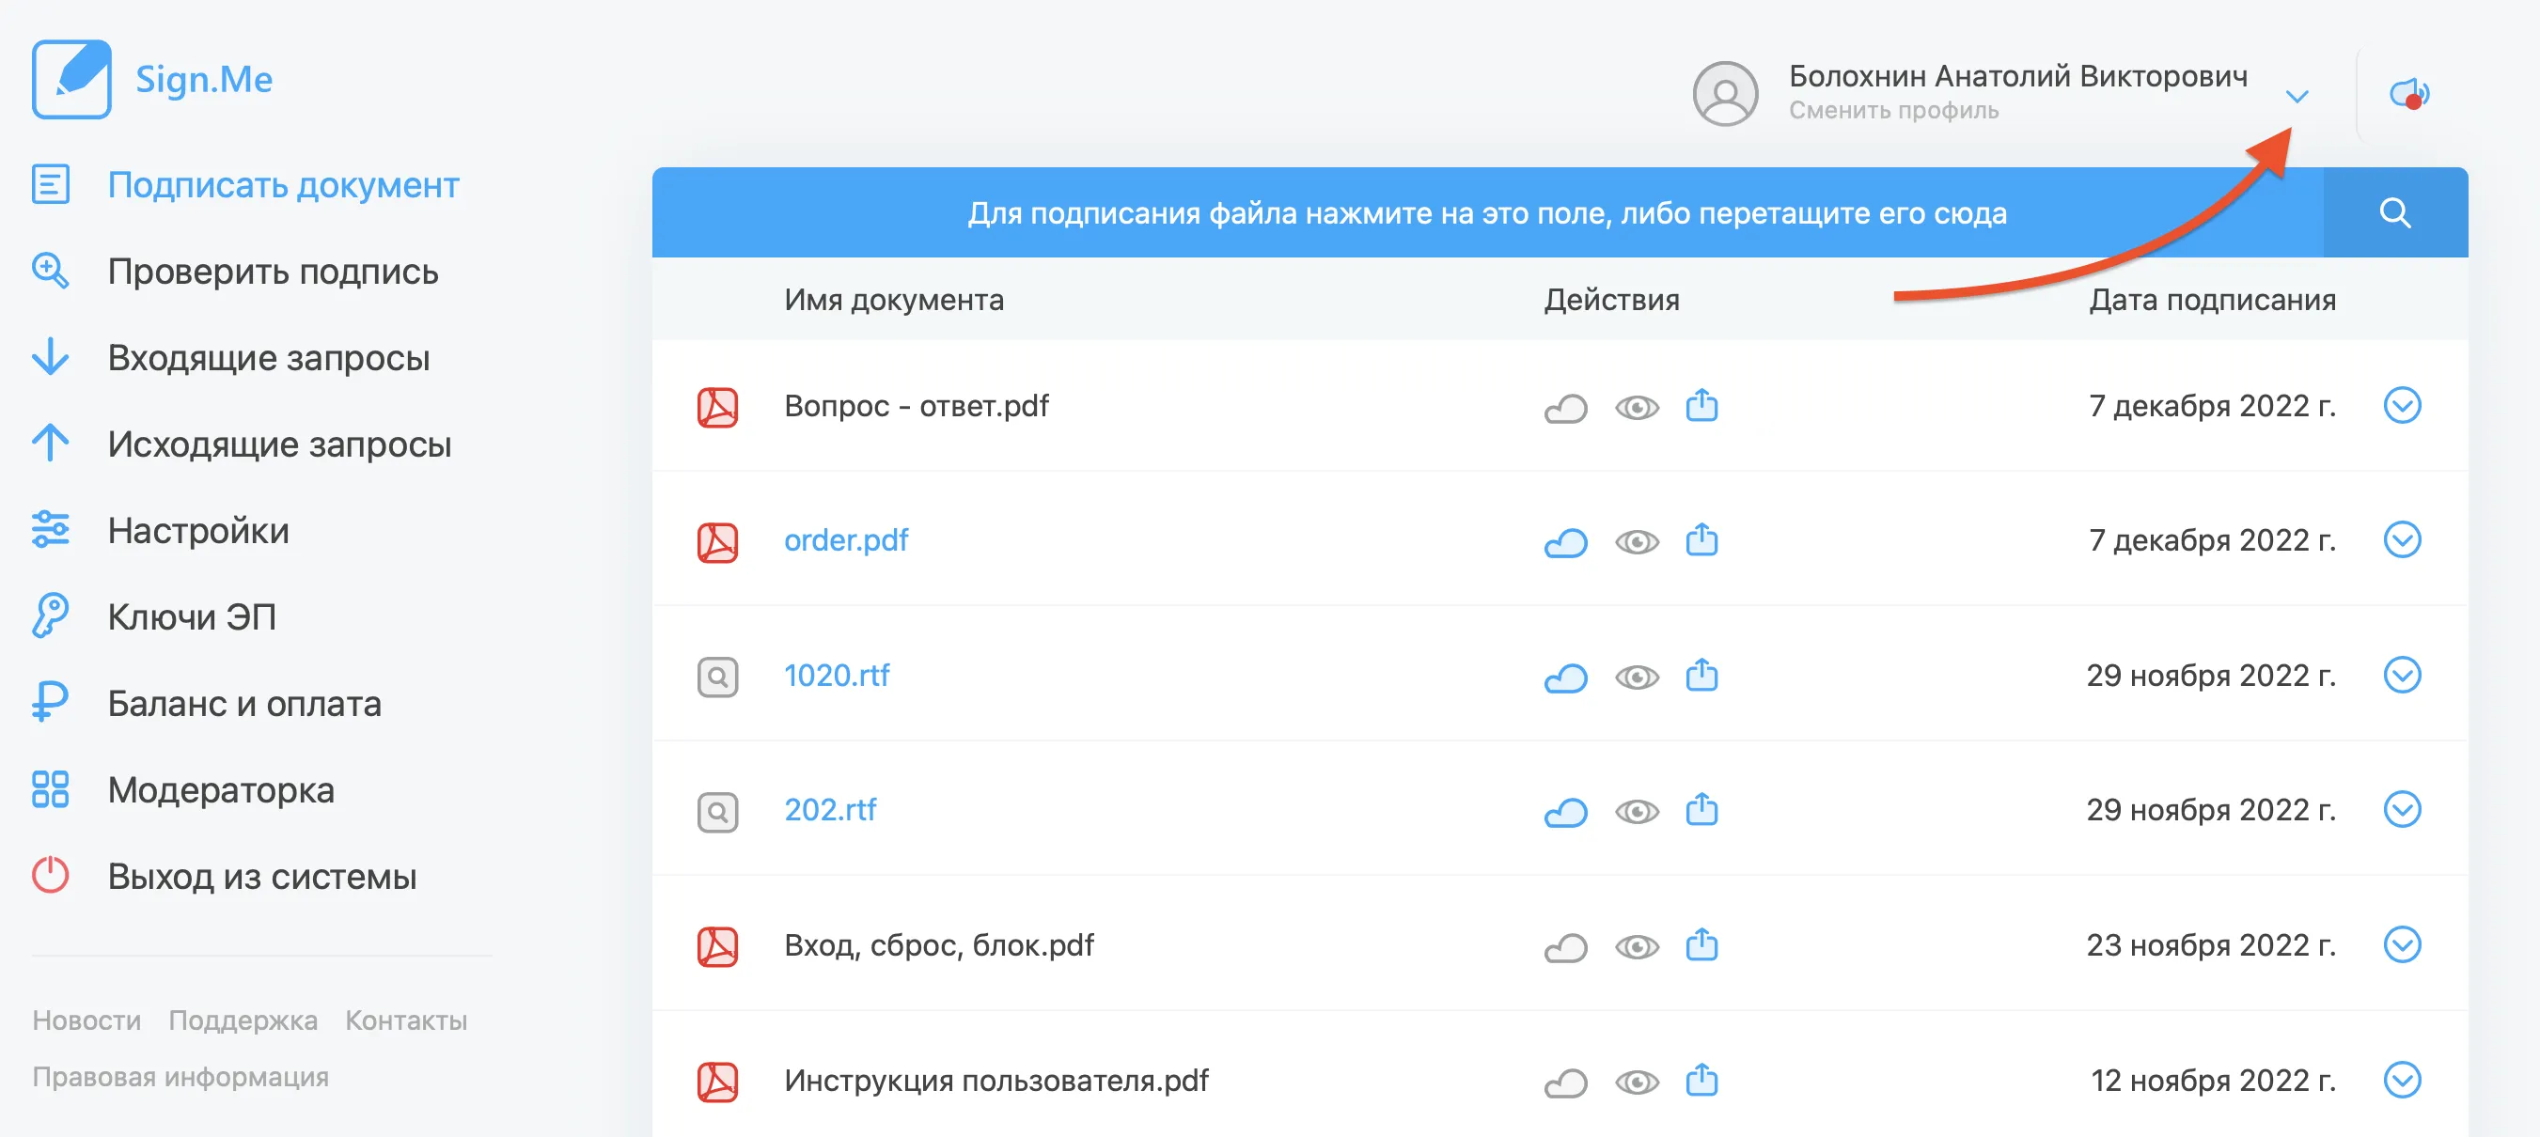Screen dimensions: 2540x1137
Task: Expand details of Вход, сброс, блок.pdf row
Action: point(2402,945)
